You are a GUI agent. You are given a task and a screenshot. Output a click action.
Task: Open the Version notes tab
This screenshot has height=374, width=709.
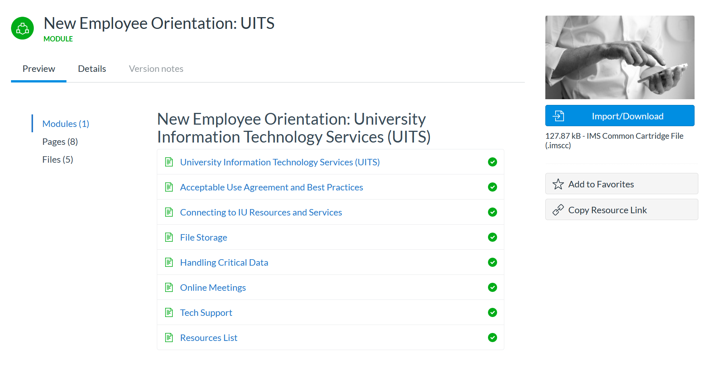[156, 69]
